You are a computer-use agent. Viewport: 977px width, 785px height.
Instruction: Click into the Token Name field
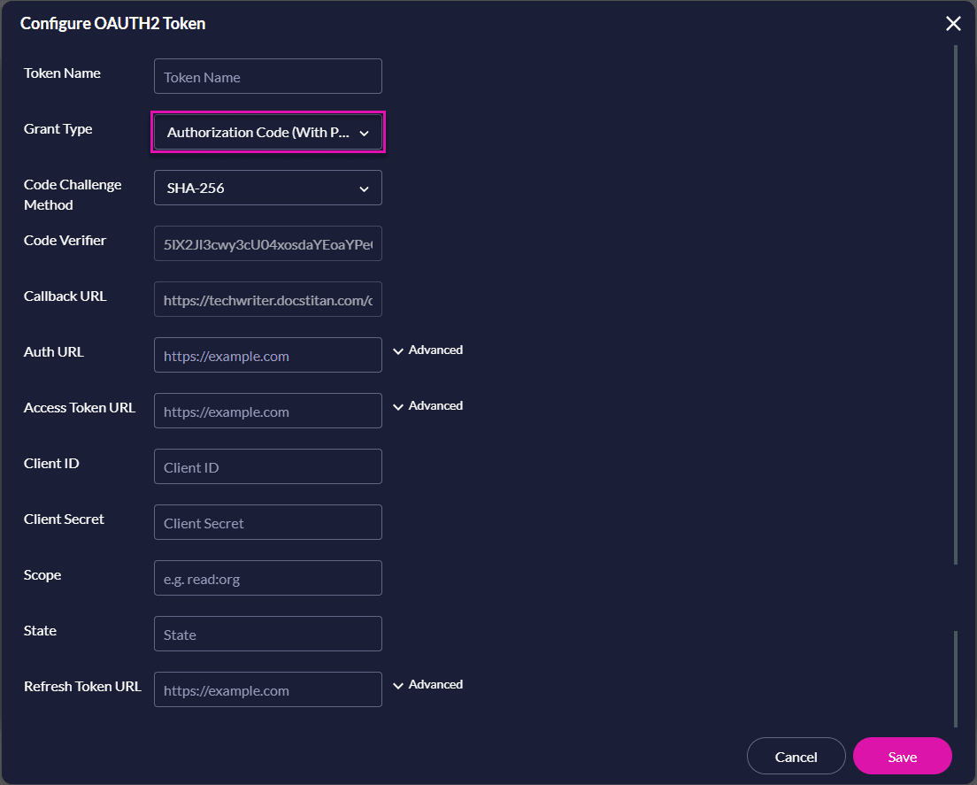pos(267,76)
